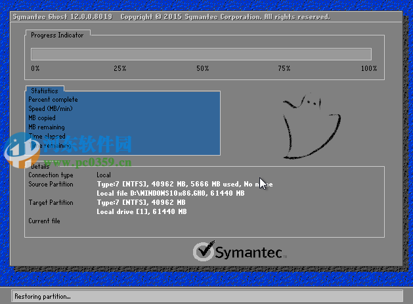The image size is (413, 304).
Task: Click the Speed (MB/min) row
Action: pyautogui.click(x=51, y=108)
